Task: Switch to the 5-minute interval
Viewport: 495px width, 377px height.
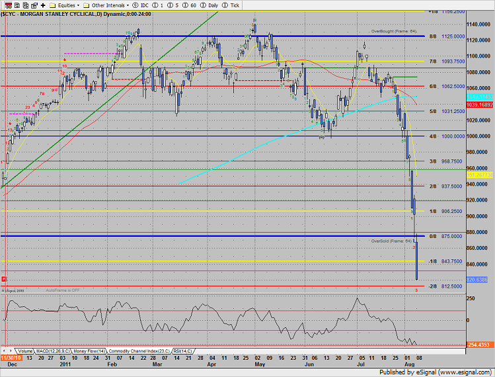Action: coord(173,5)
